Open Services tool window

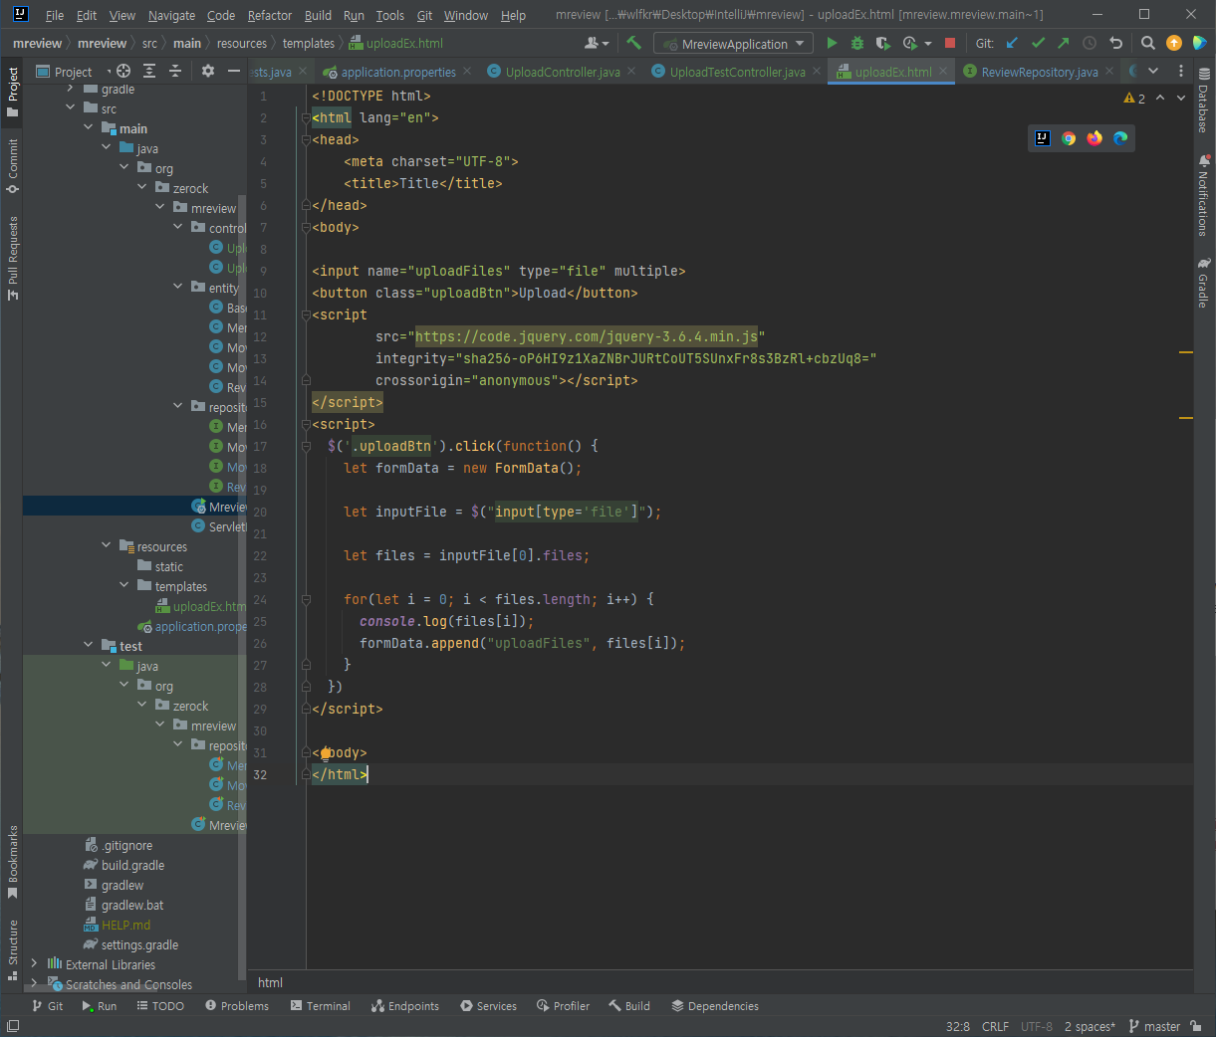pos(488,1006)
